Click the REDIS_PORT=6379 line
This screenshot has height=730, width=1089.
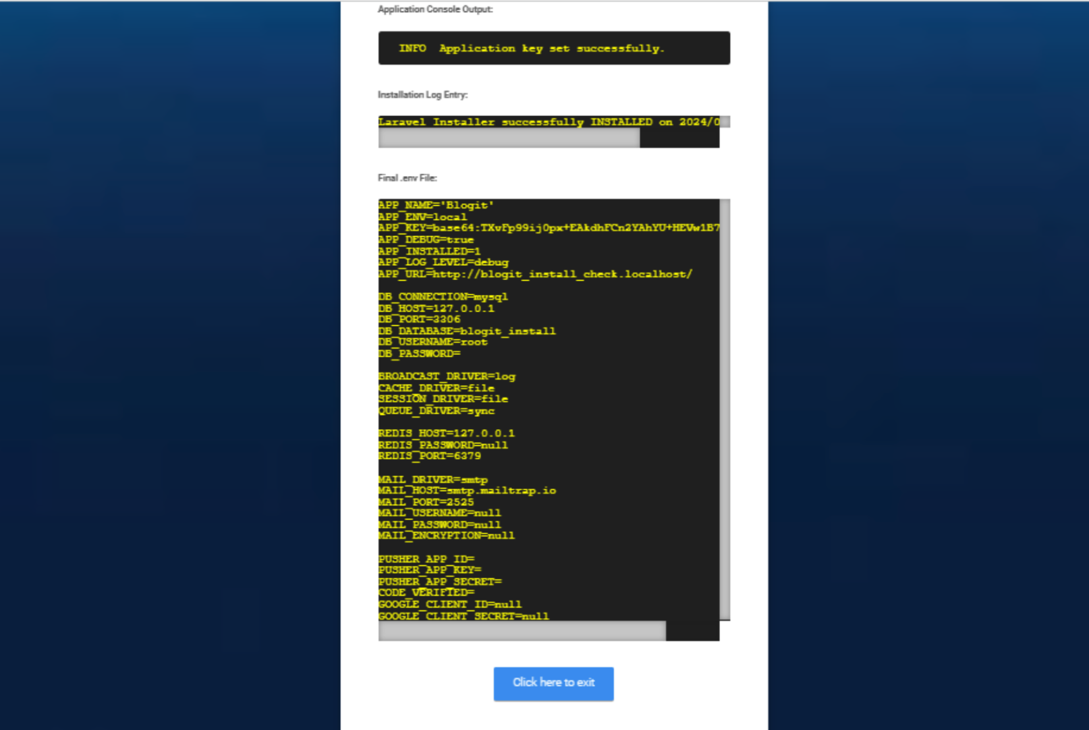point(429,456)
